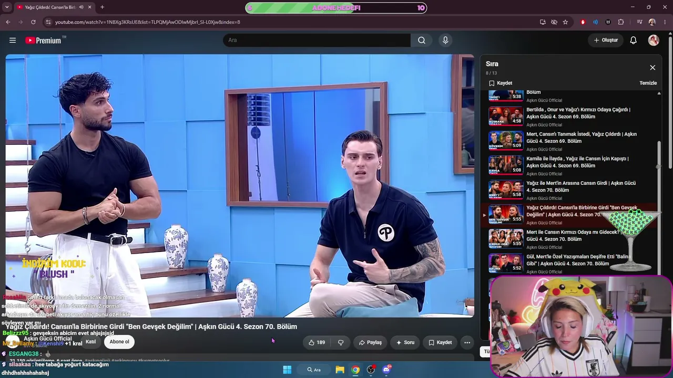Click the address bar URL

148,22
